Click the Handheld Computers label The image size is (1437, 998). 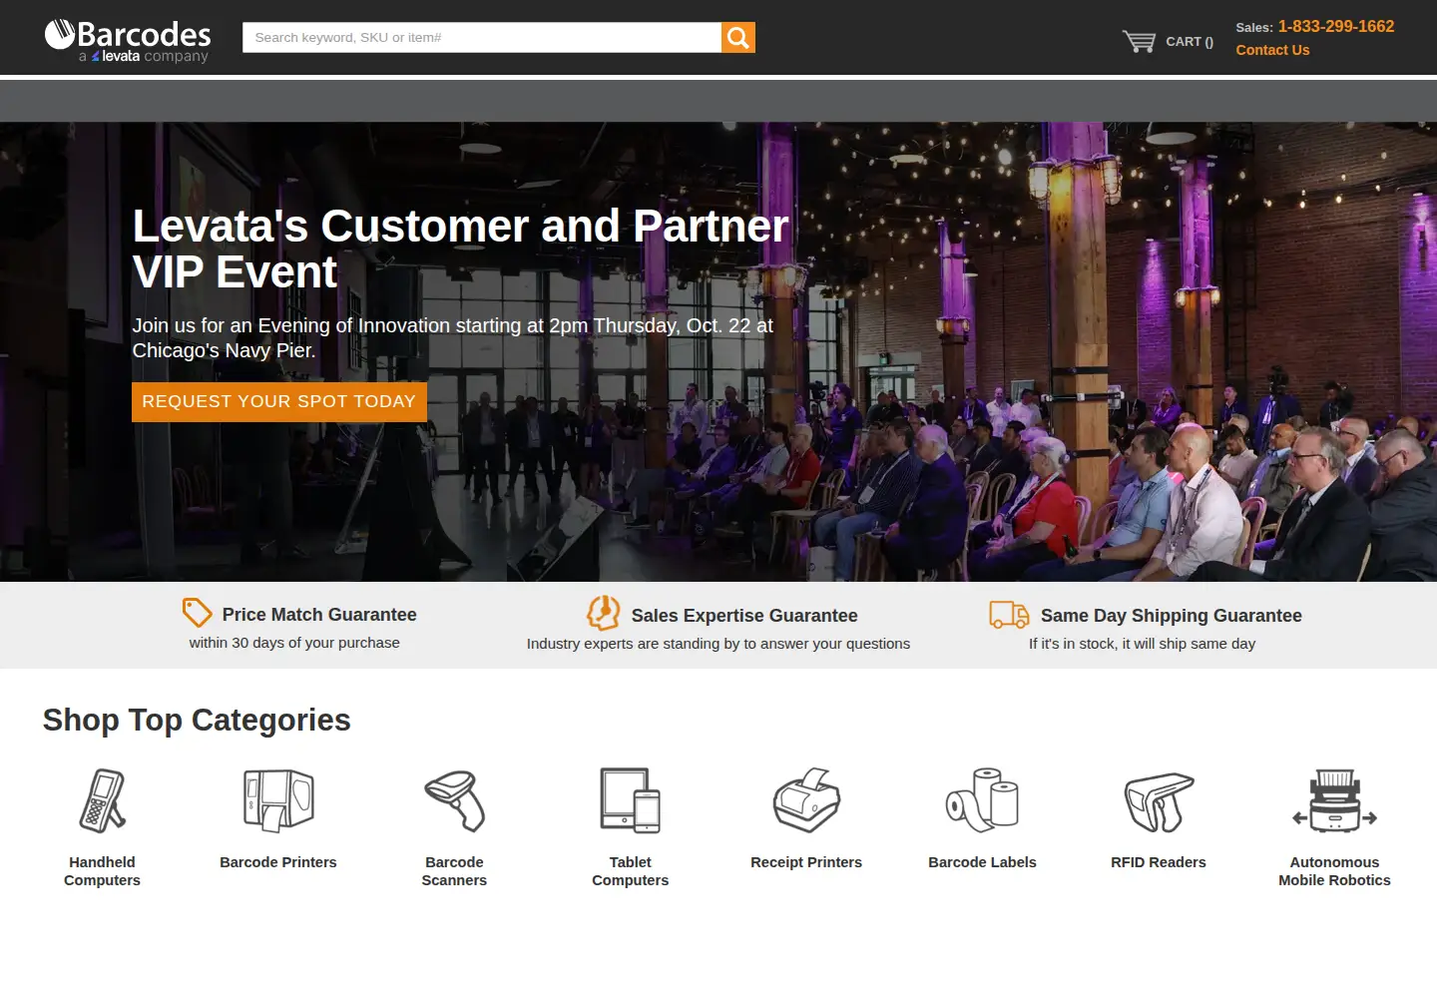(103, 871)
